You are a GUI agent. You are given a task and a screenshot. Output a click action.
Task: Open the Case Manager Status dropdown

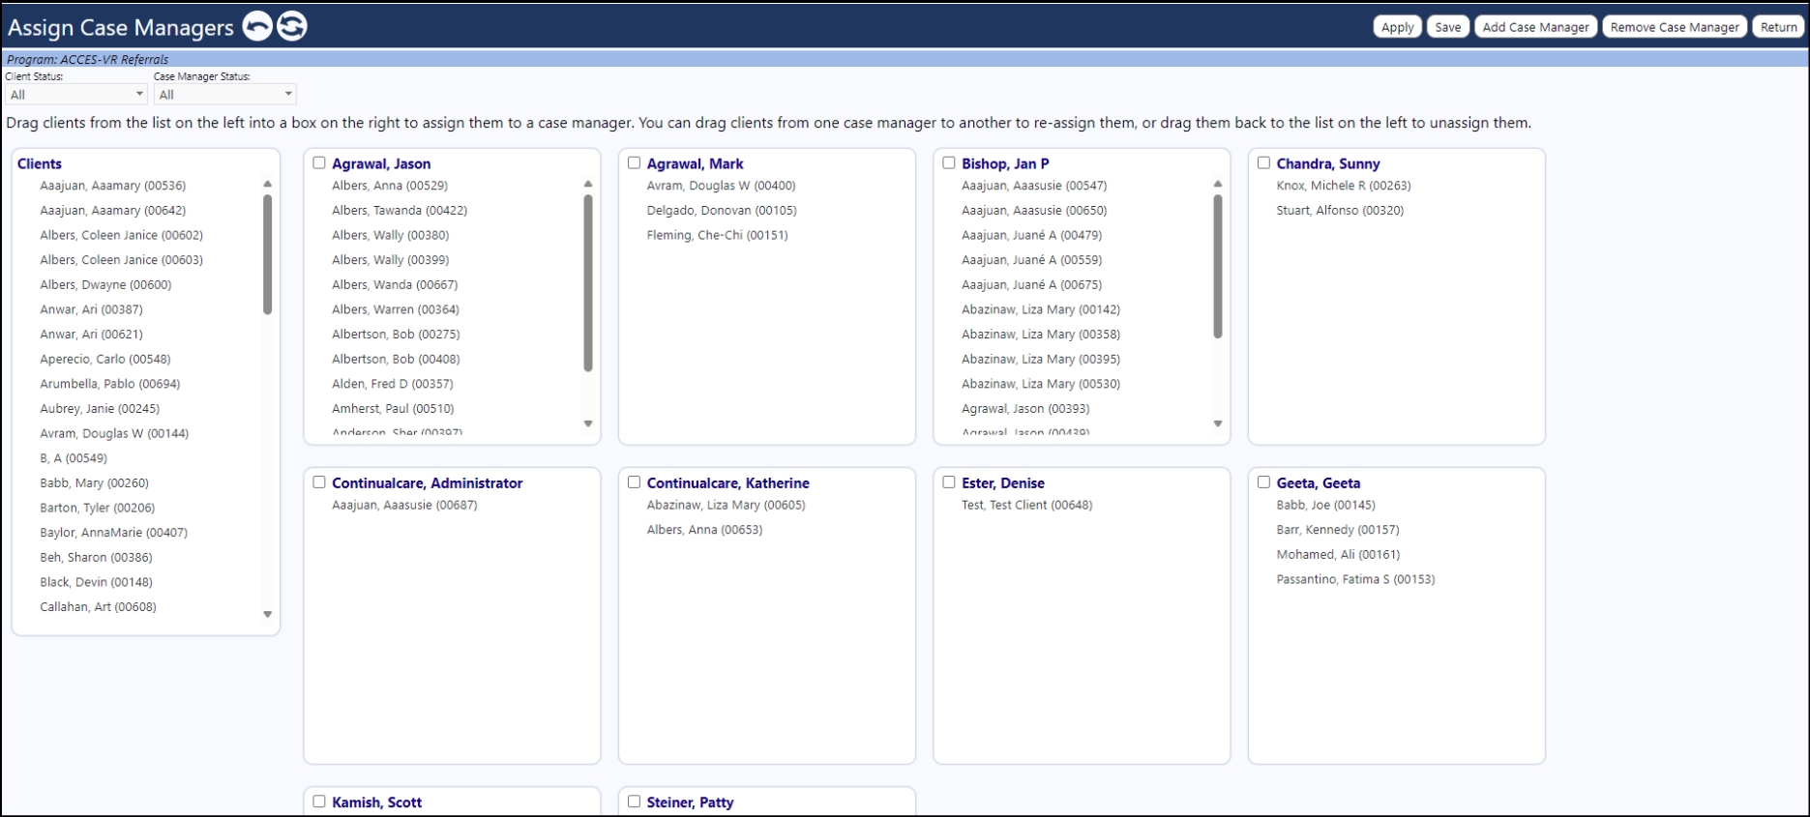[224, 94]
